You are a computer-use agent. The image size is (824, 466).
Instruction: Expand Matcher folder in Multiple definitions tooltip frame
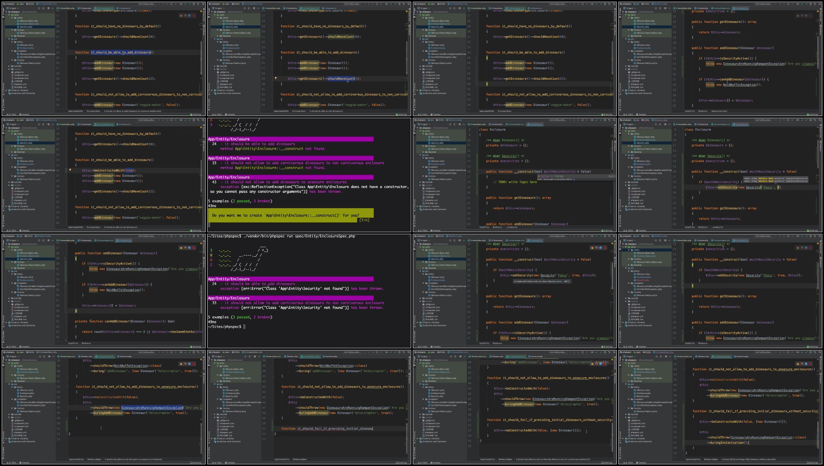[423, 268]
